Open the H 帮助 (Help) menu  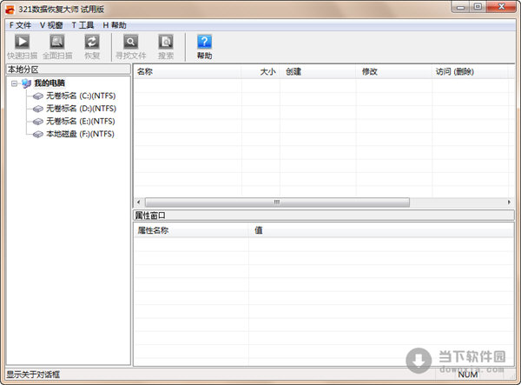(x=115, y=25)
